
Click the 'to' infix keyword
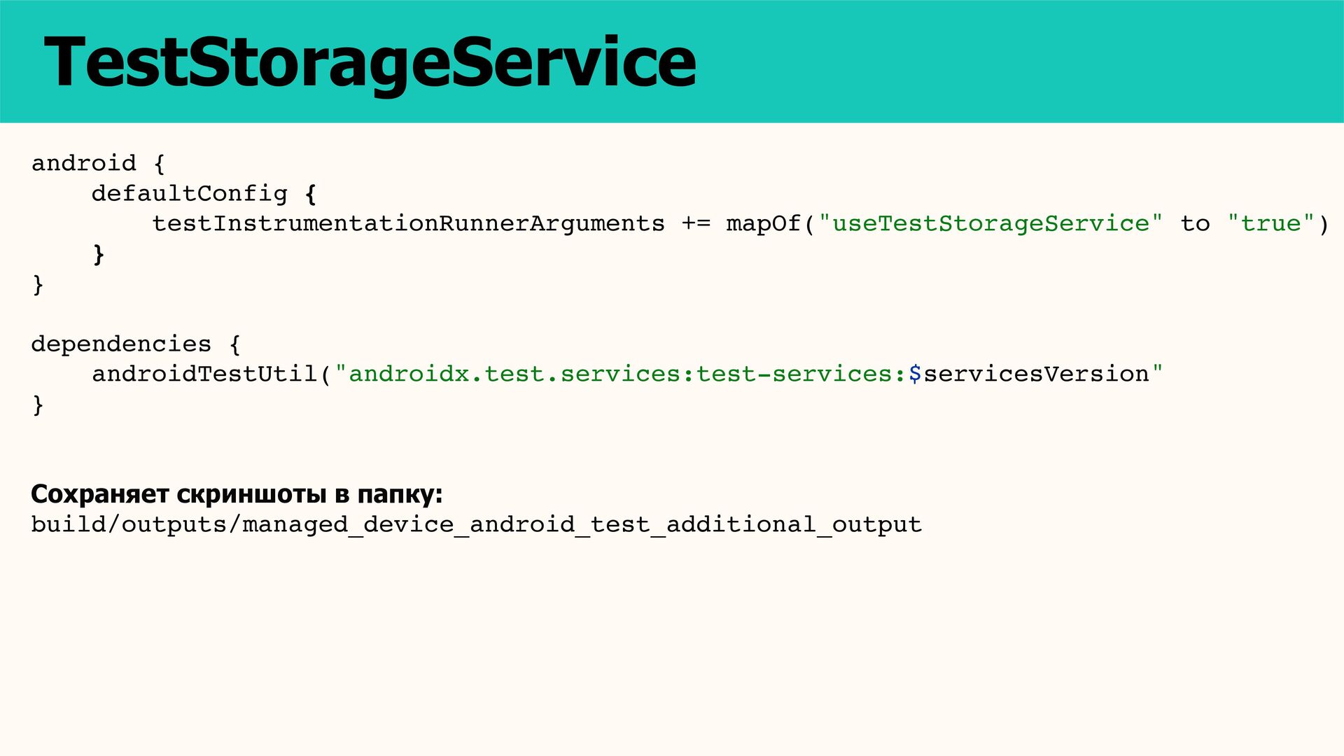click(x=1195, y=224)
